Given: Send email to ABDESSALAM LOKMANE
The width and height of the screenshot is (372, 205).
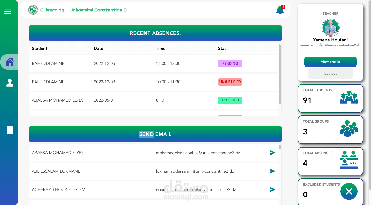Looking at the screenshot, I should 272,171.
